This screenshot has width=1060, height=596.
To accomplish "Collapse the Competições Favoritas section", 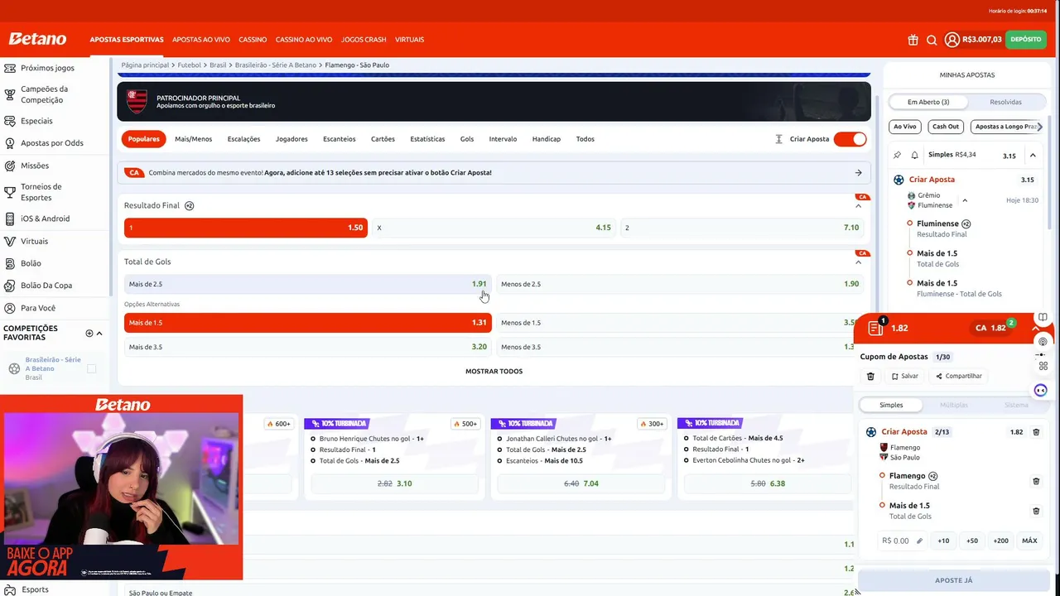I will [99, 334].
